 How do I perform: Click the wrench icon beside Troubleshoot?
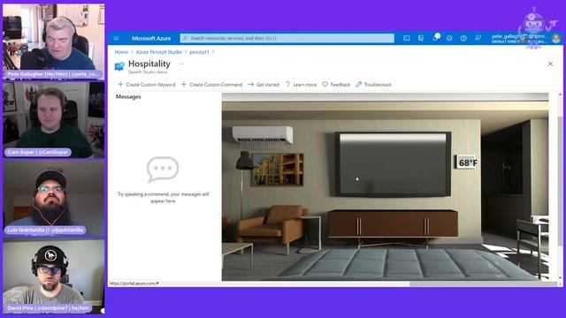(358, 85)
